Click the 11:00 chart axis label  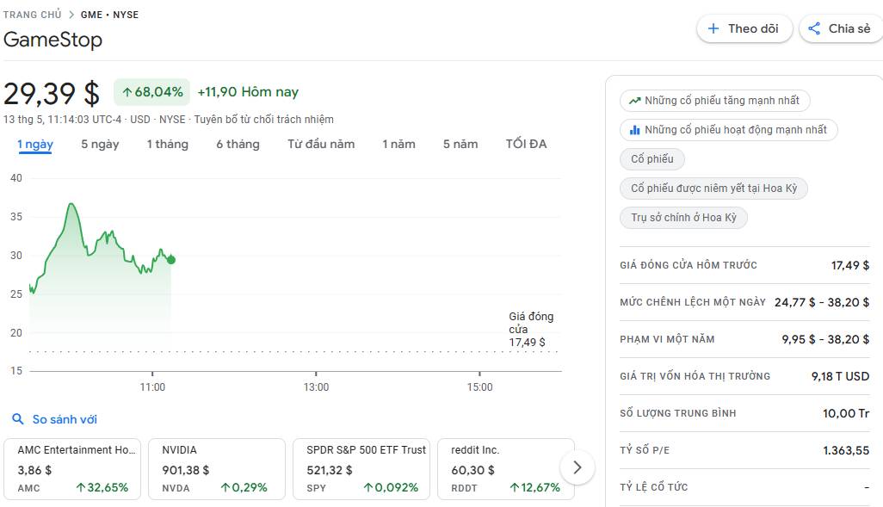tap(152, 387)
